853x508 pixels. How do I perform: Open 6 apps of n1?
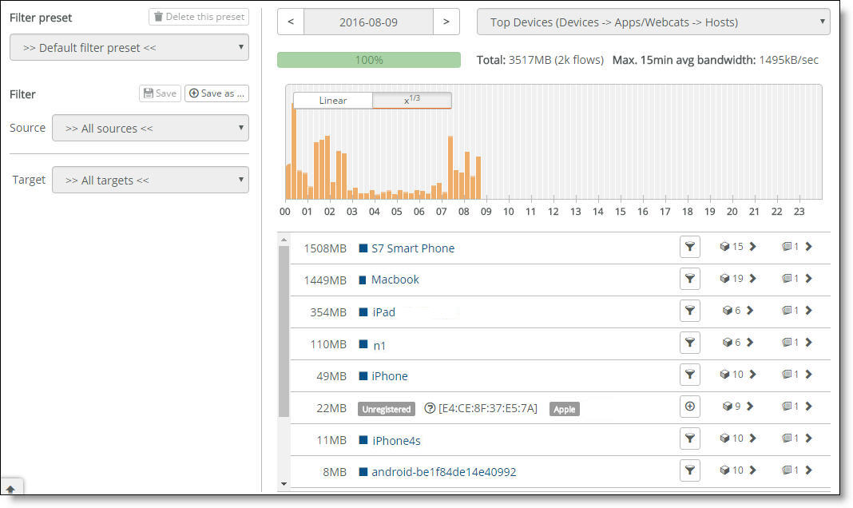(x=738, y=342)
